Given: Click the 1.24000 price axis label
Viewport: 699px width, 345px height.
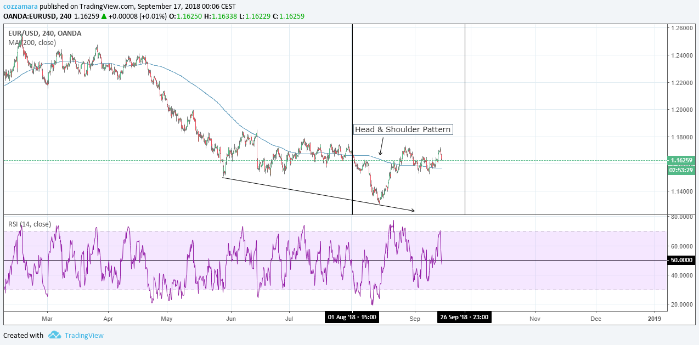Looking at the screenshot, I should [x=682, y=55].
